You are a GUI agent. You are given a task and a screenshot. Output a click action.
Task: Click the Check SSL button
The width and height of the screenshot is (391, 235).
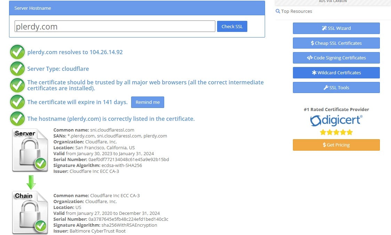click(x=232, y=26)
